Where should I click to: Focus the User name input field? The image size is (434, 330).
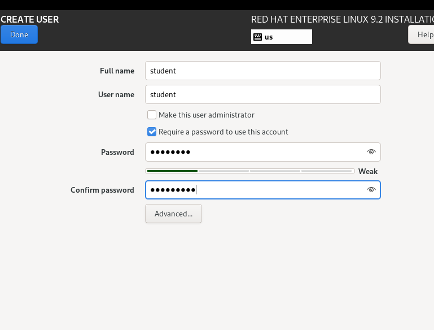(x=263, y=94)
